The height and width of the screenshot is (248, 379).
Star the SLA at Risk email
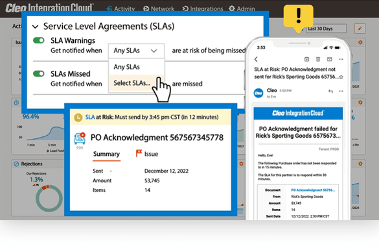click(341, 77)
